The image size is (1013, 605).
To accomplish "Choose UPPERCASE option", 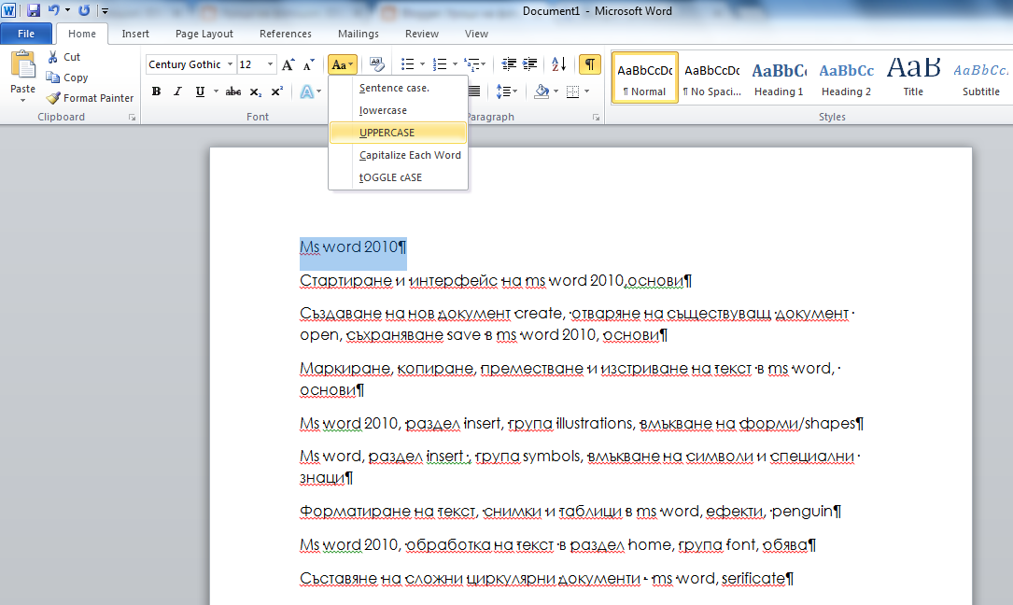I will tap(398, 133).
